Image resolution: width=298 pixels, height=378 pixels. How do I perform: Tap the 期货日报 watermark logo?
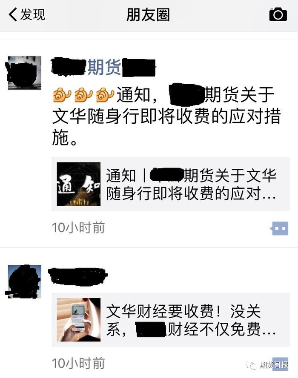[x=267, y=365]
